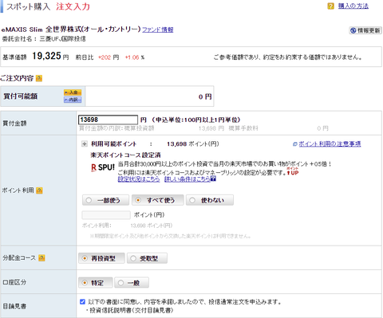Screen dimensions: 383x318
Task: Click the help icon beside ポイント利用
Action: click(x=39, y=190)
